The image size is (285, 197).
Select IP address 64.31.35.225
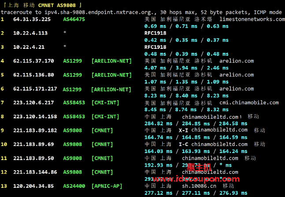[32, 19]
